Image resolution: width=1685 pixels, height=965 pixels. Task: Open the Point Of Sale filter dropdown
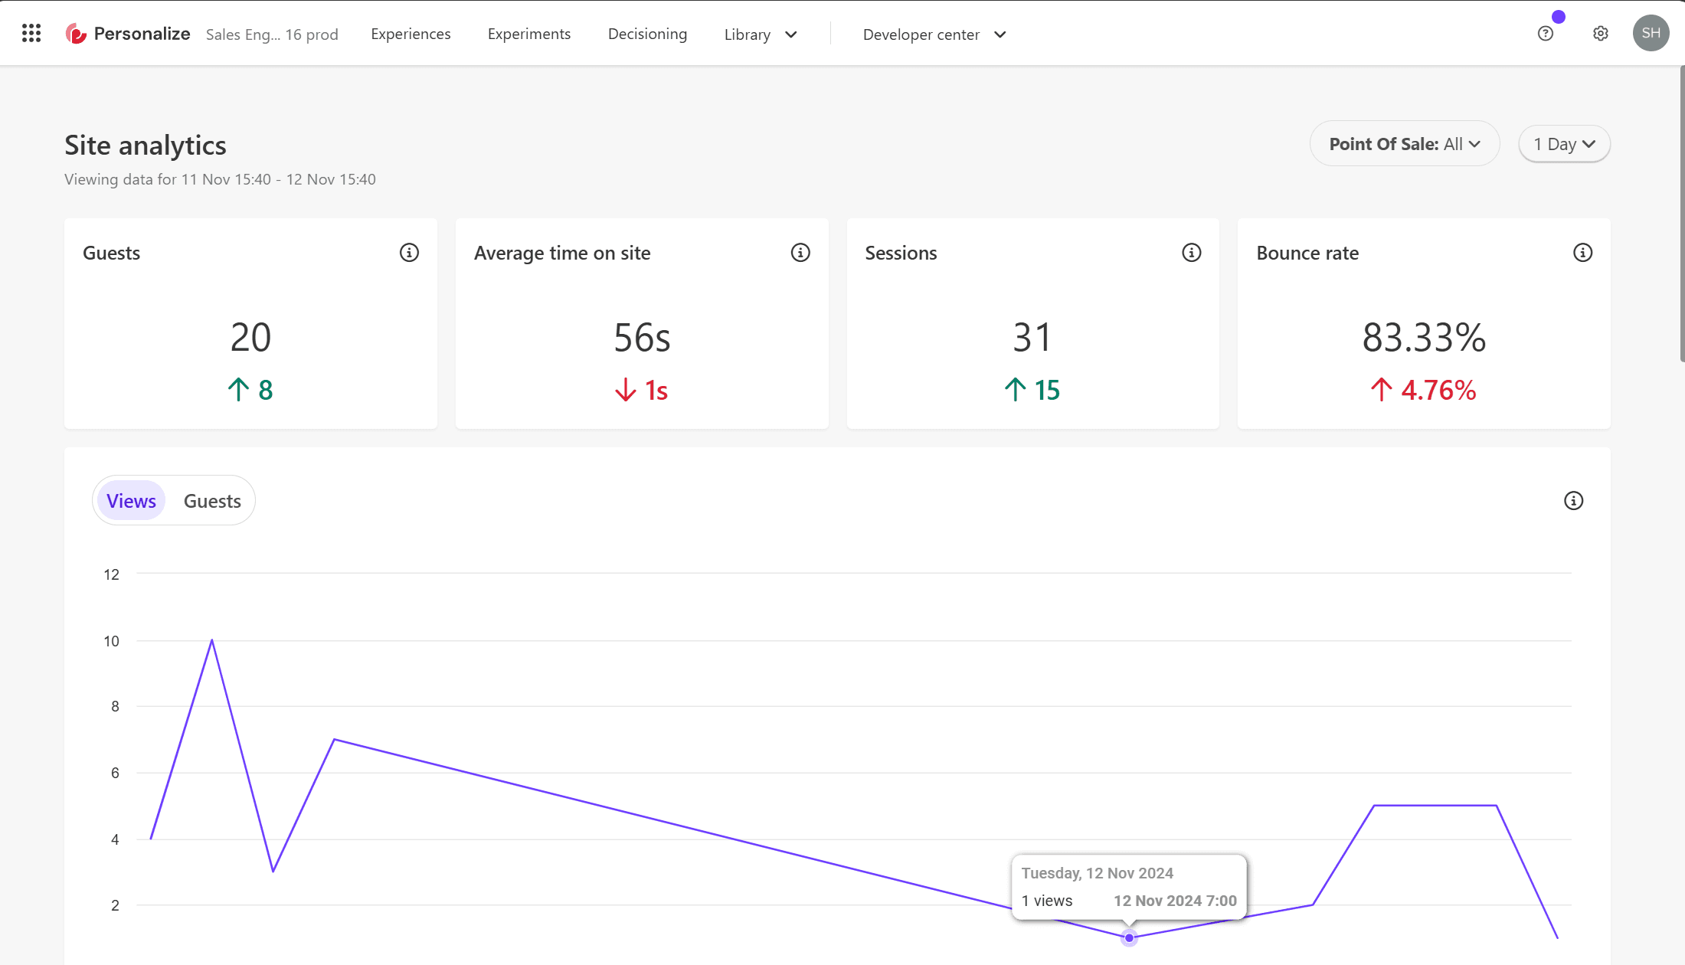click(x=1404, y=144)
